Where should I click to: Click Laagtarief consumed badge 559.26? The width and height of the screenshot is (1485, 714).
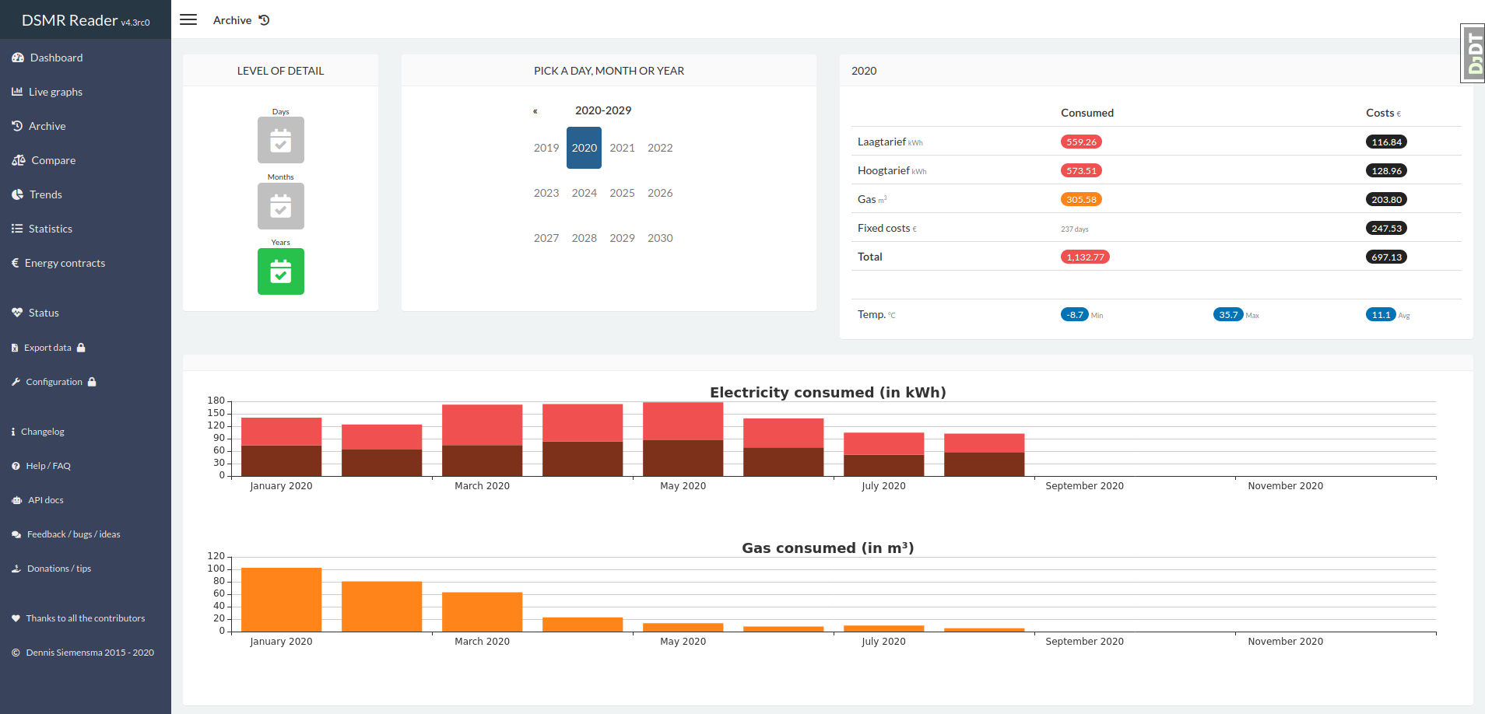coord(1081,142)
